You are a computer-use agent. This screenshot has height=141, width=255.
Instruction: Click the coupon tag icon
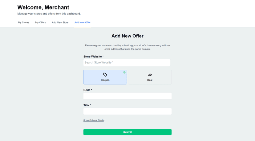105,75
